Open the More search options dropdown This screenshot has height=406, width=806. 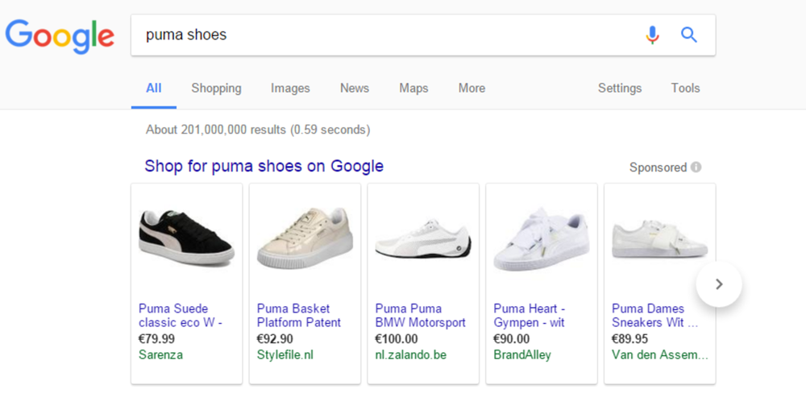point(472,88)
